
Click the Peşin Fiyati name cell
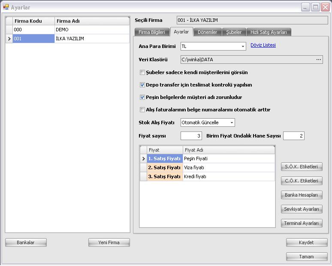click(x=229, y=158)
